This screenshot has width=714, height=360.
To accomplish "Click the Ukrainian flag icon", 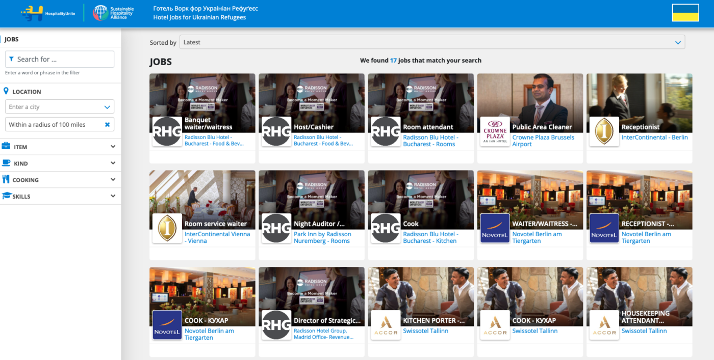I will click(685, 13).
